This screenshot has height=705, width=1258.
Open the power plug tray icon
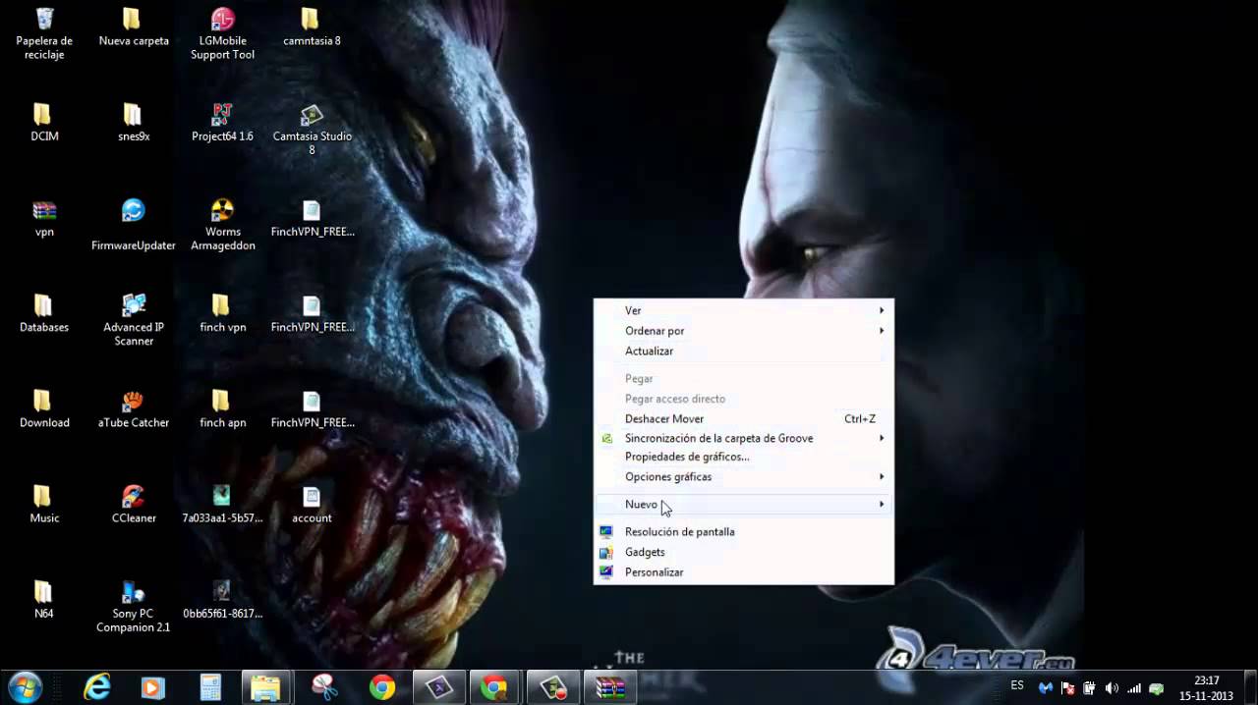(x=1090, y=688)
